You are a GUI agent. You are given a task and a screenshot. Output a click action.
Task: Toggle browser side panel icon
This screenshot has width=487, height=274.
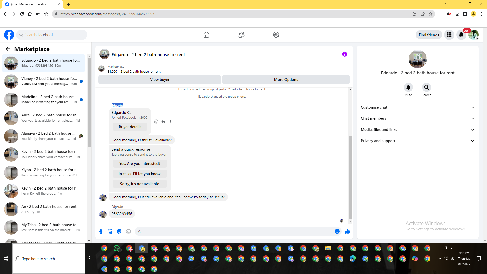click(465, 14)
